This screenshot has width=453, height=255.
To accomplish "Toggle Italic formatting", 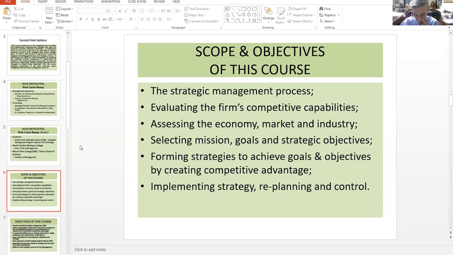I will (87, 19).
